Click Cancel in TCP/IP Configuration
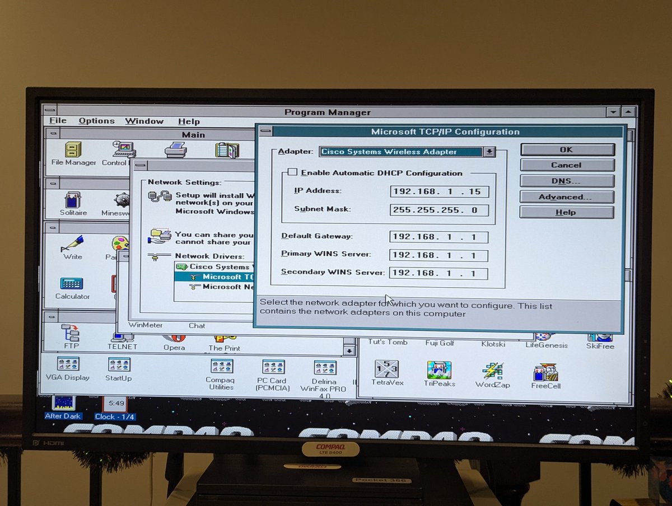Viewport: 672px width, 506px height. tap(567, 165)
